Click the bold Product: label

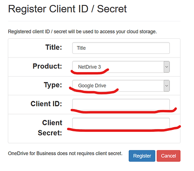[47, 66]
